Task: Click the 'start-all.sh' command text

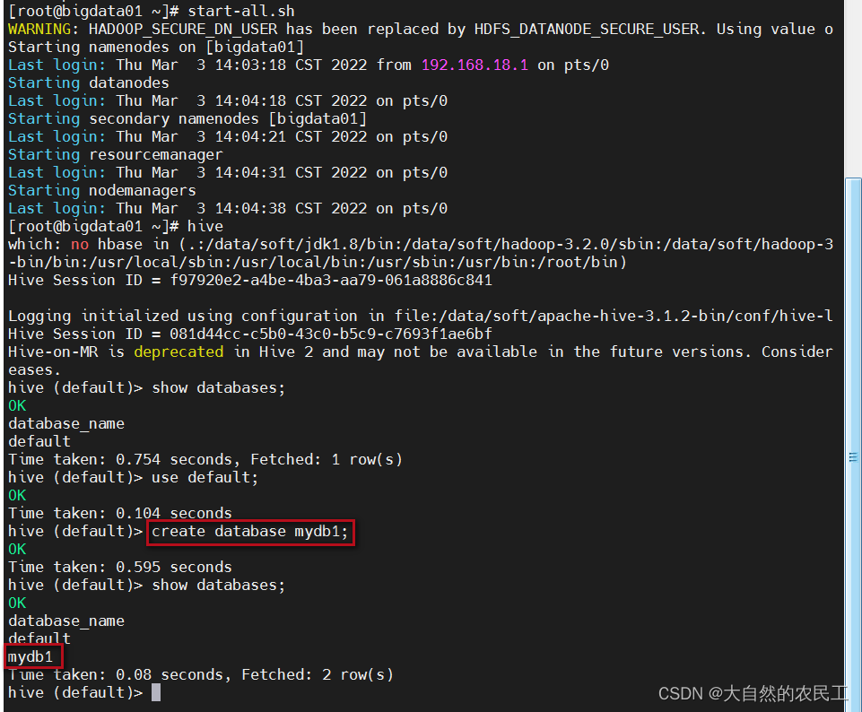Action: click(x=240, y=11)
